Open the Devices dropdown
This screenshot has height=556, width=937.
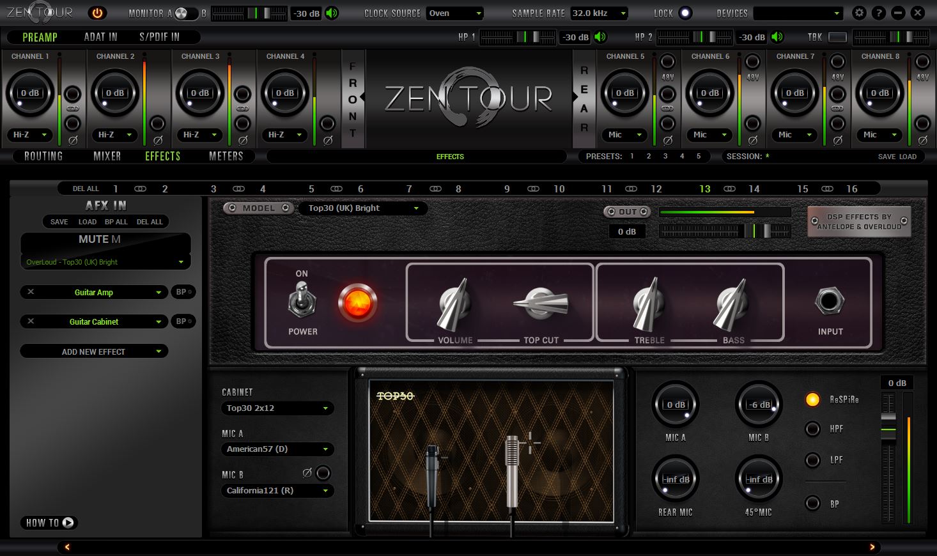(x=798, y=13)
